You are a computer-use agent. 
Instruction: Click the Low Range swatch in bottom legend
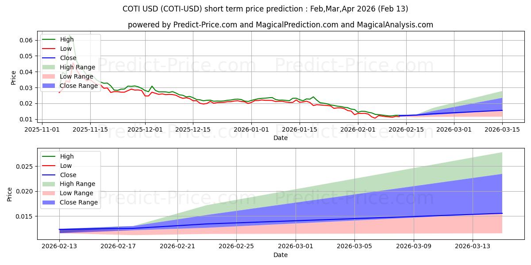click(50, 193)
